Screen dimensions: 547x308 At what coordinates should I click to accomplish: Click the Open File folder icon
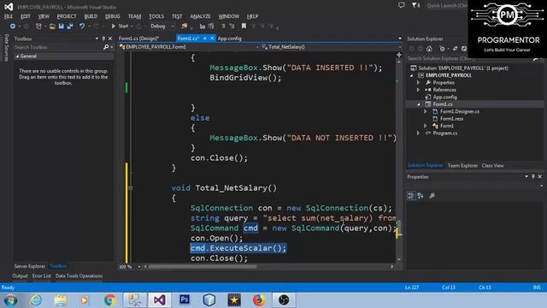click(52, 27)
